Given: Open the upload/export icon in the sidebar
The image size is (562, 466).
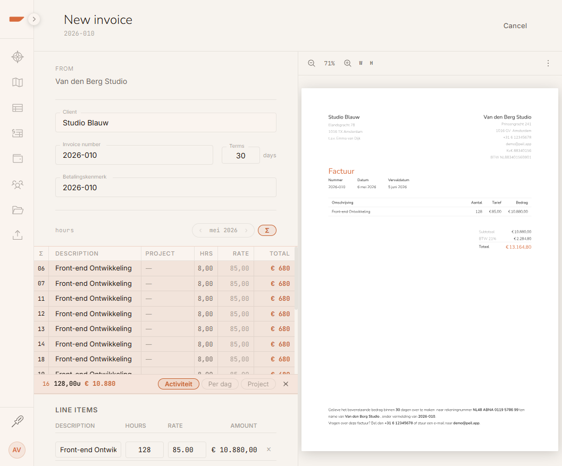Looking at the screenshot, I should click(17, 235).
